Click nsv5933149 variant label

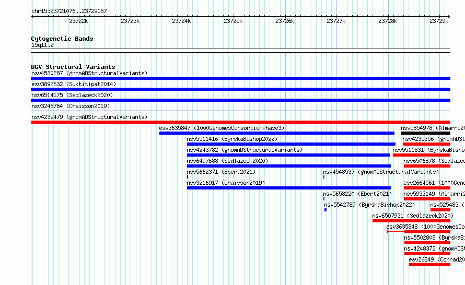[x=434, y=194]
